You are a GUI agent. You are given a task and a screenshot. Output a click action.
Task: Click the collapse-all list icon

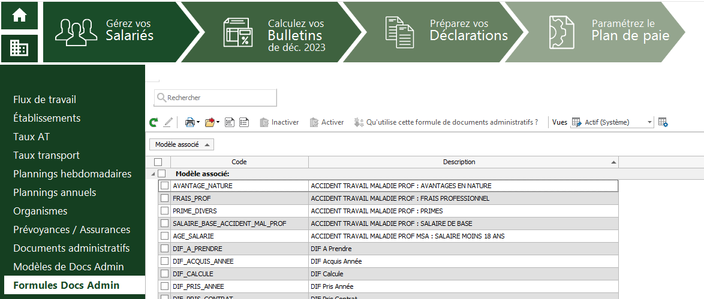pyautogui.click(x=230, y=122)
